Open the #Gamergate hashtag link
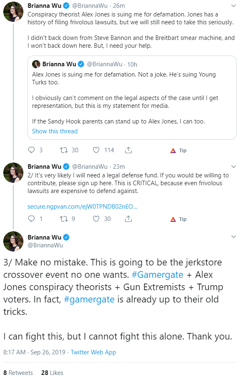242x377 pixels. (157, 275)
